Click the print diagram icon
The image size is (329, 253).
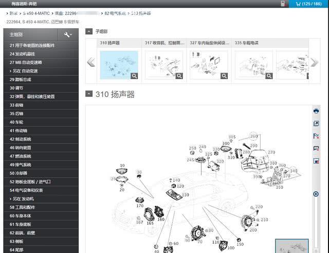coord(316,111)
